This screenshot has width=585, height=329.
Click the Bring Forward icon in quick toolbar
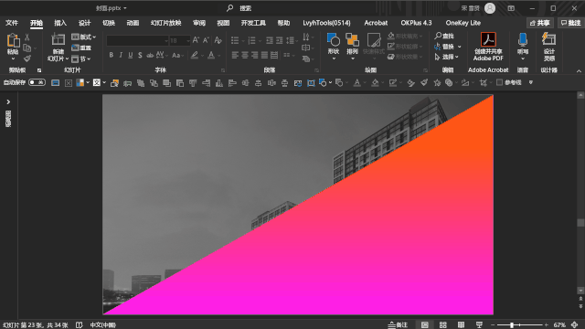(x=166, y=83)
